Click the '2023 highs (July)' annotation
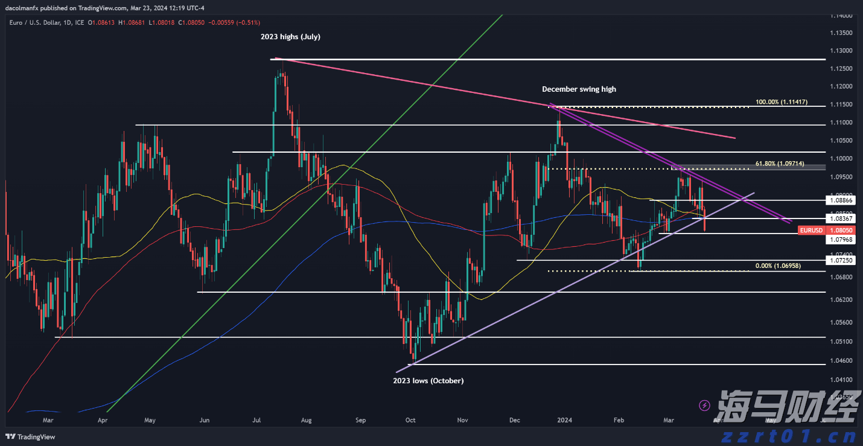The height and width of the screenshot is (446, 863). pyautogui.click(x=290, y=37)
